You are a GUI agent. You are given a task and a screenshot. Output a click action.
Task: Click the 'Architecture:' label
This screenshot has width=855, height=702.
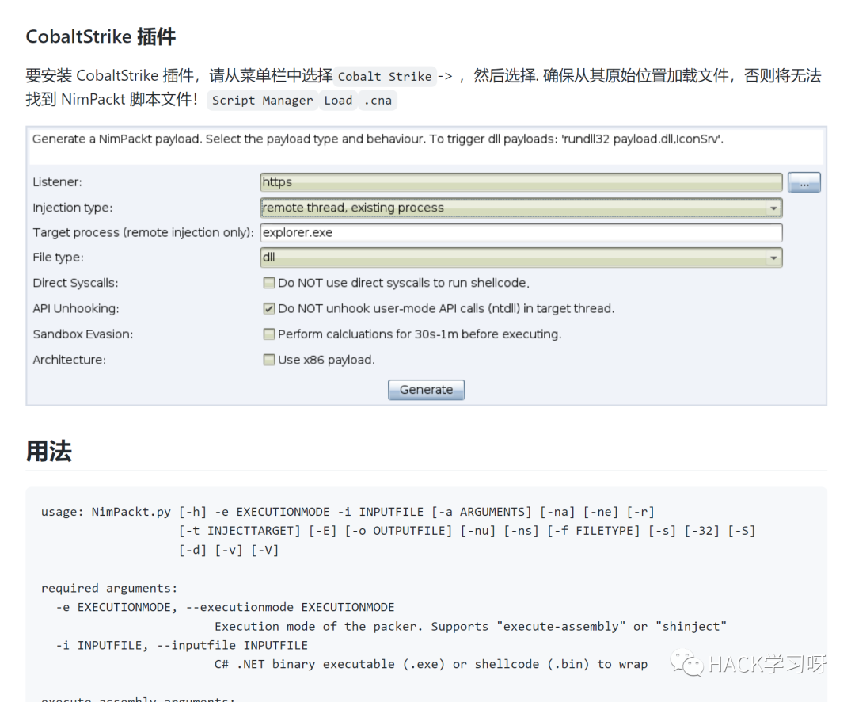69,360
